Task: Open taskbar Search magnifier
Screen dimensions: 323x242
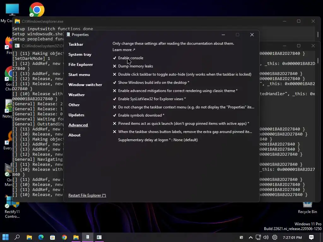Action: (17, 237)
